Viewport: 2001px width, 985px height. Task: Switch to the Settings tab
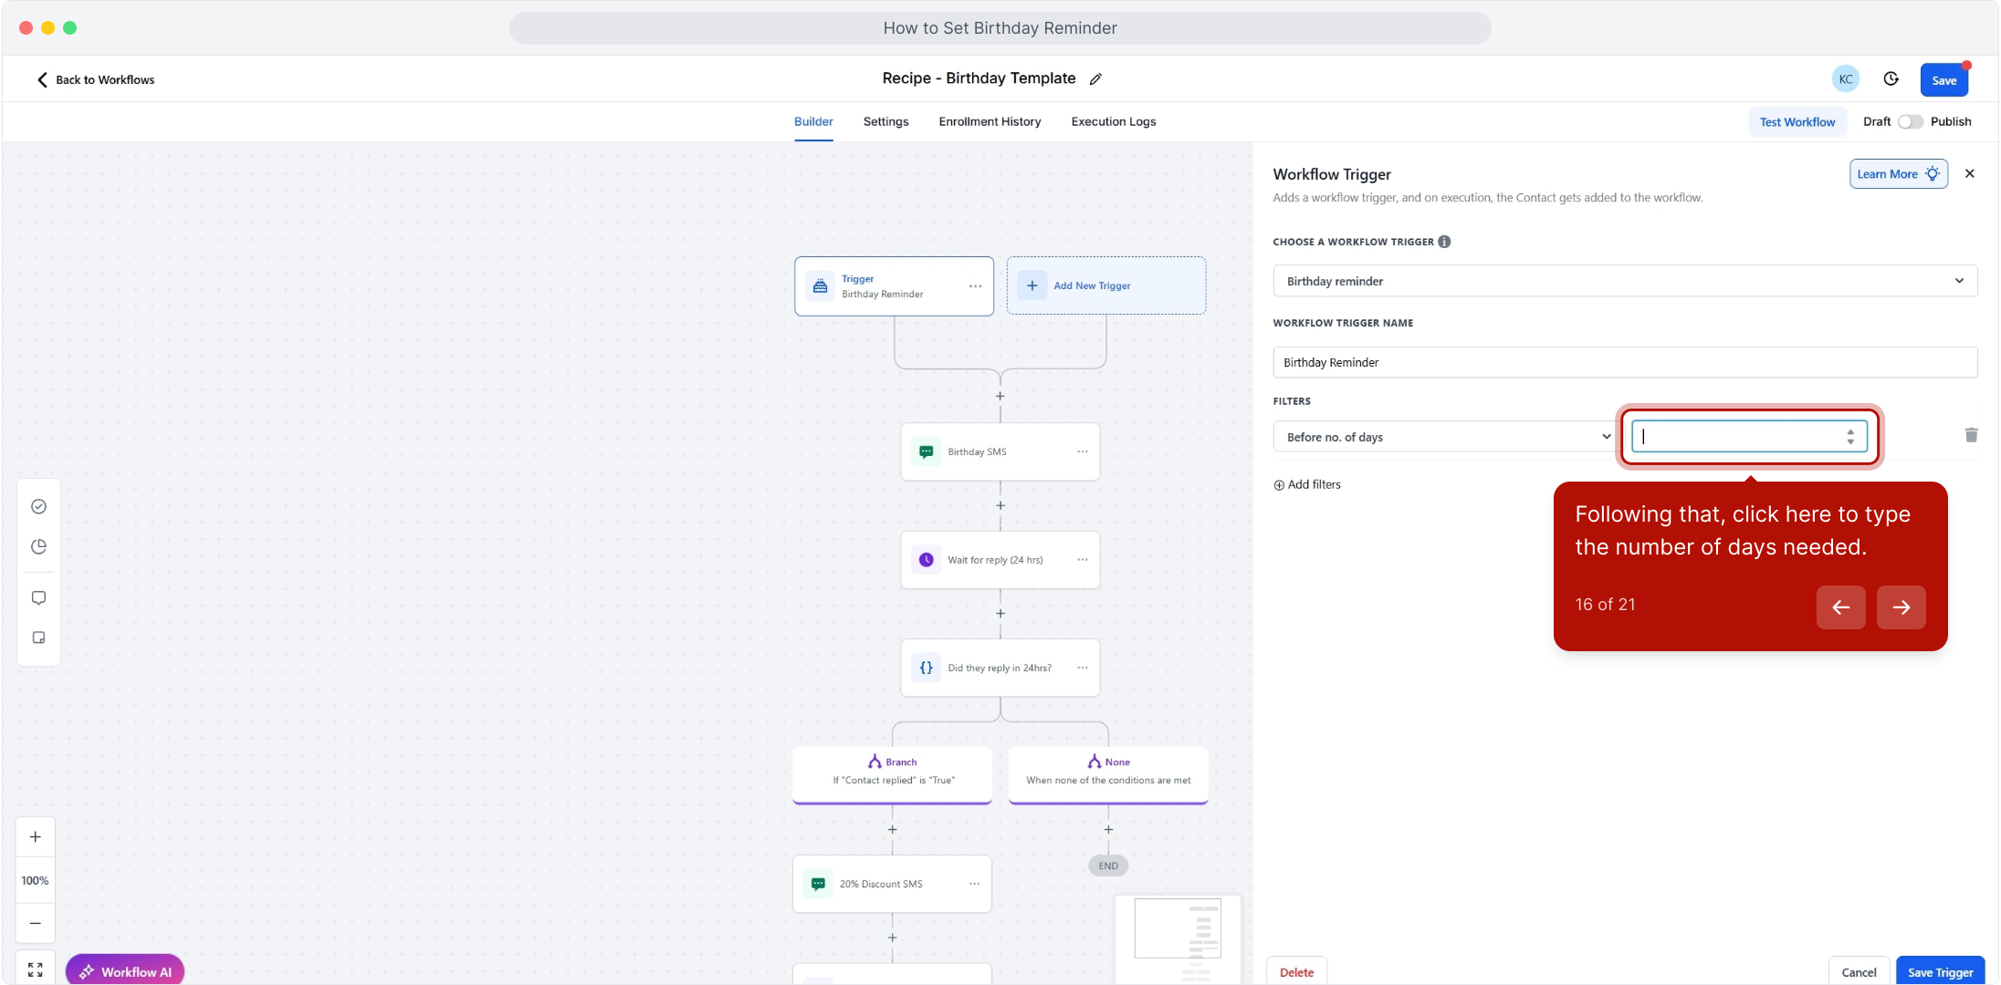tap(885, 121)
